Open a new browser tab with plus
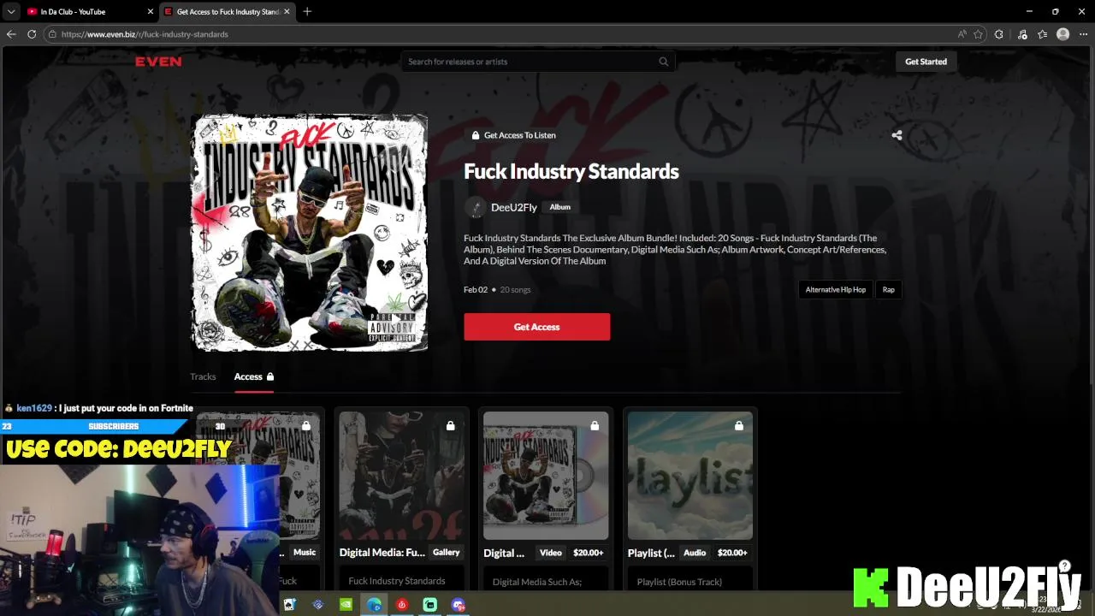Image resolution: width=1095 pixels, height=616 pixels. pyautogui.click(x=307, y=11)
